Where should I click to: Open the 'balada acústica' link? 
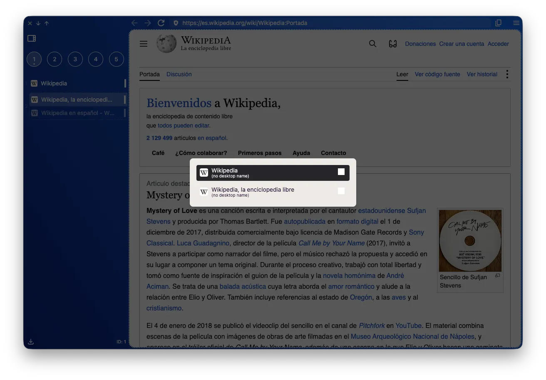pos(243,286)
